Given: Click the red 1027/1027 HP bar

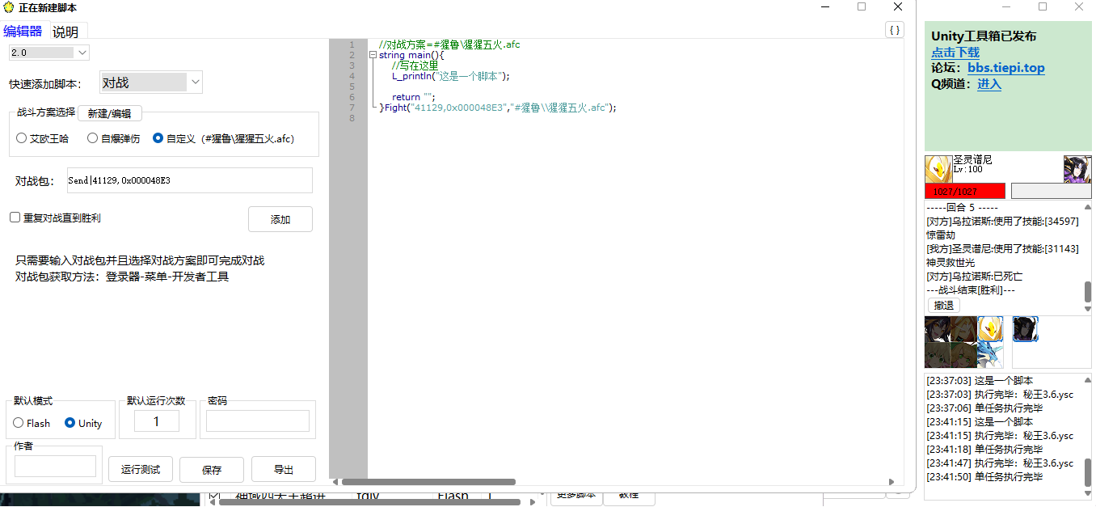Looking at the screenshot, I should click(964, 192).
